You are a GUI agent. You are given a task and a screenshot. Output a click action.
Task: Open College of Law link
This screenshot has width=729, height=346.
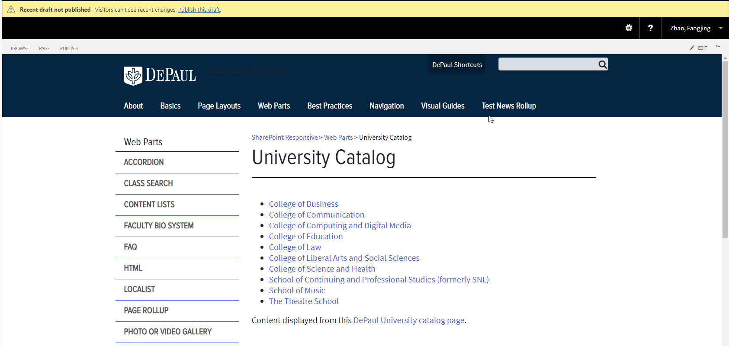pos(295,247)
